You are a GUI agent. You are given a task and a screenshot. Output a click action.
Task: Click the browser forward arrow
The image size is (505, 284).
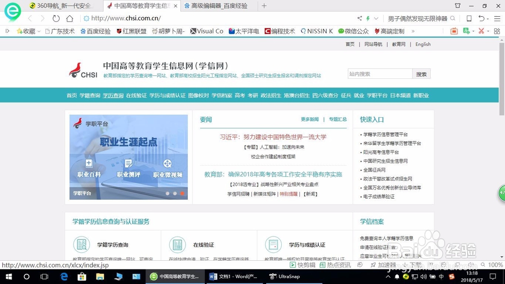(x=42, y=18)
